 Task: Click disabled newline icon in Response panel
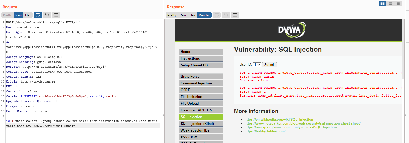[x=226, y=15]
